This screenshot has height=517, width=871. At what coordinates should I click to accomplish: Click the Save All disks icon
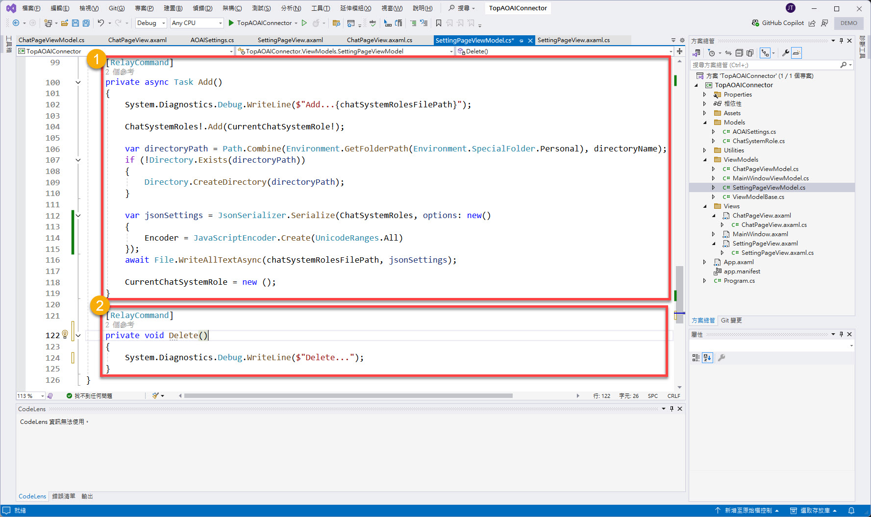[x=86, y=23]
